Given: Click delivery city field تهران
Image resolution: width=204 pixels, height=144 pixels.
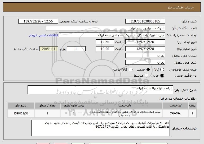Looking at the screenshot, I should tap(145, 63).
